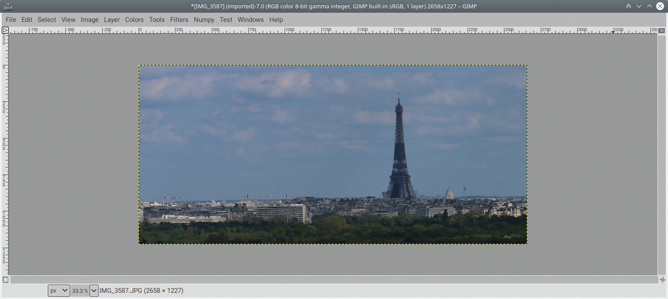668x299 pixels.
Task: Open the Image menu
Action: click(x=89, y=20)
